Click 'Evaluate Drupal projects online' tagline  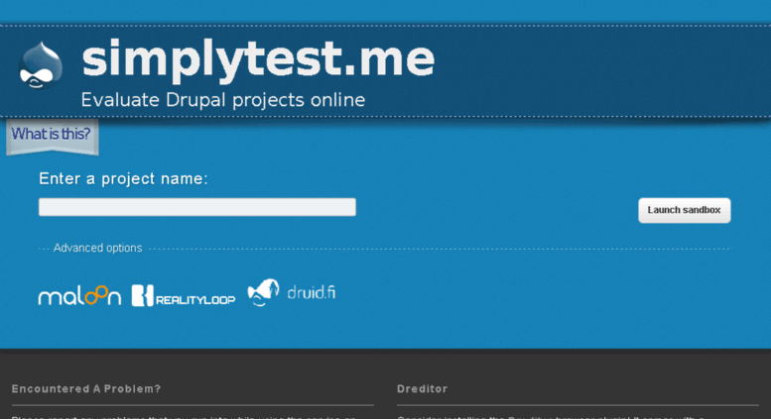[x=222, y=100]
